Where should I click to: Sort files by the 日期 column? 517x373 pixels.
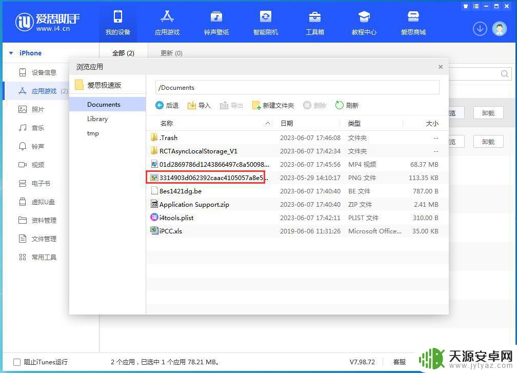[287, 123]
